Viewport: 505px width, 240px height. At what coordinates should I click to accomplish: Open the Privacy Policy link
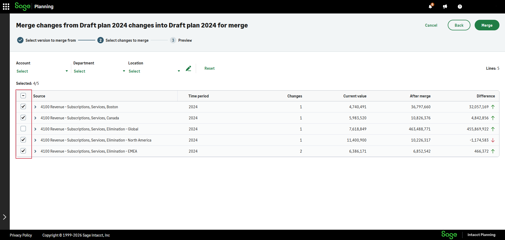21,235
